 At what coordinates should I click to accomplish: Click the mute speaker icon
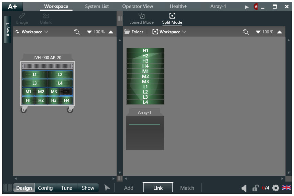click(x=244, y=188)
